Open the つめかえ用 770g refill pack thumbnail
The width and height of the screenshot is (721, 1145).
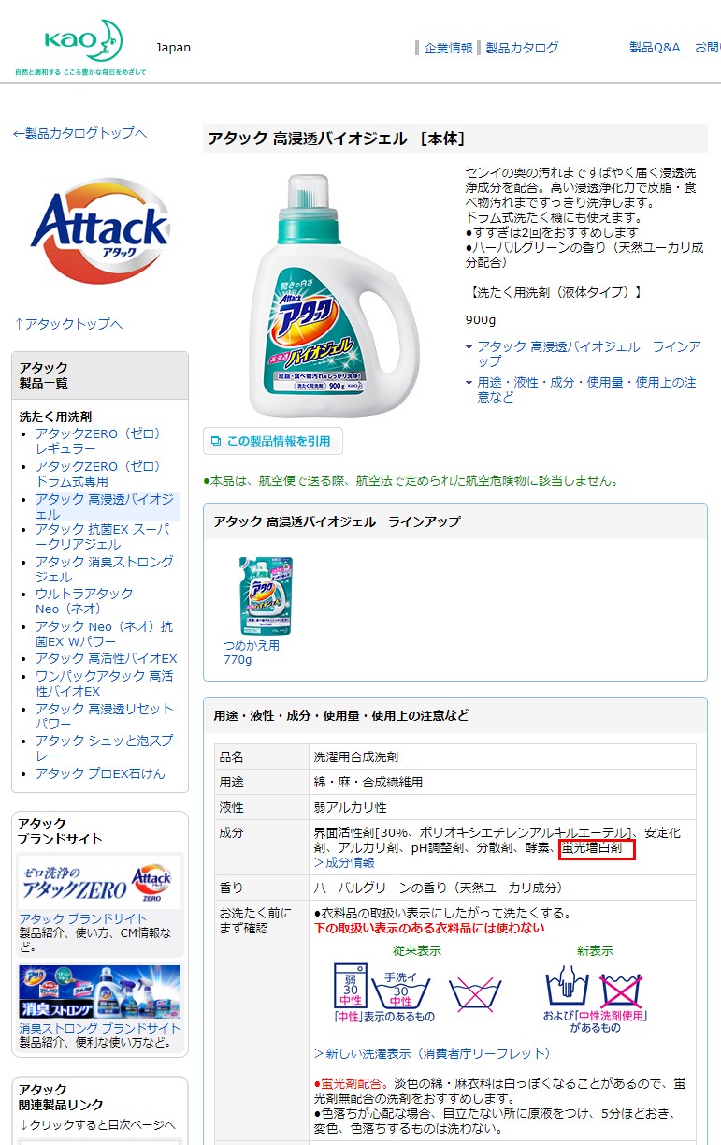265,595
